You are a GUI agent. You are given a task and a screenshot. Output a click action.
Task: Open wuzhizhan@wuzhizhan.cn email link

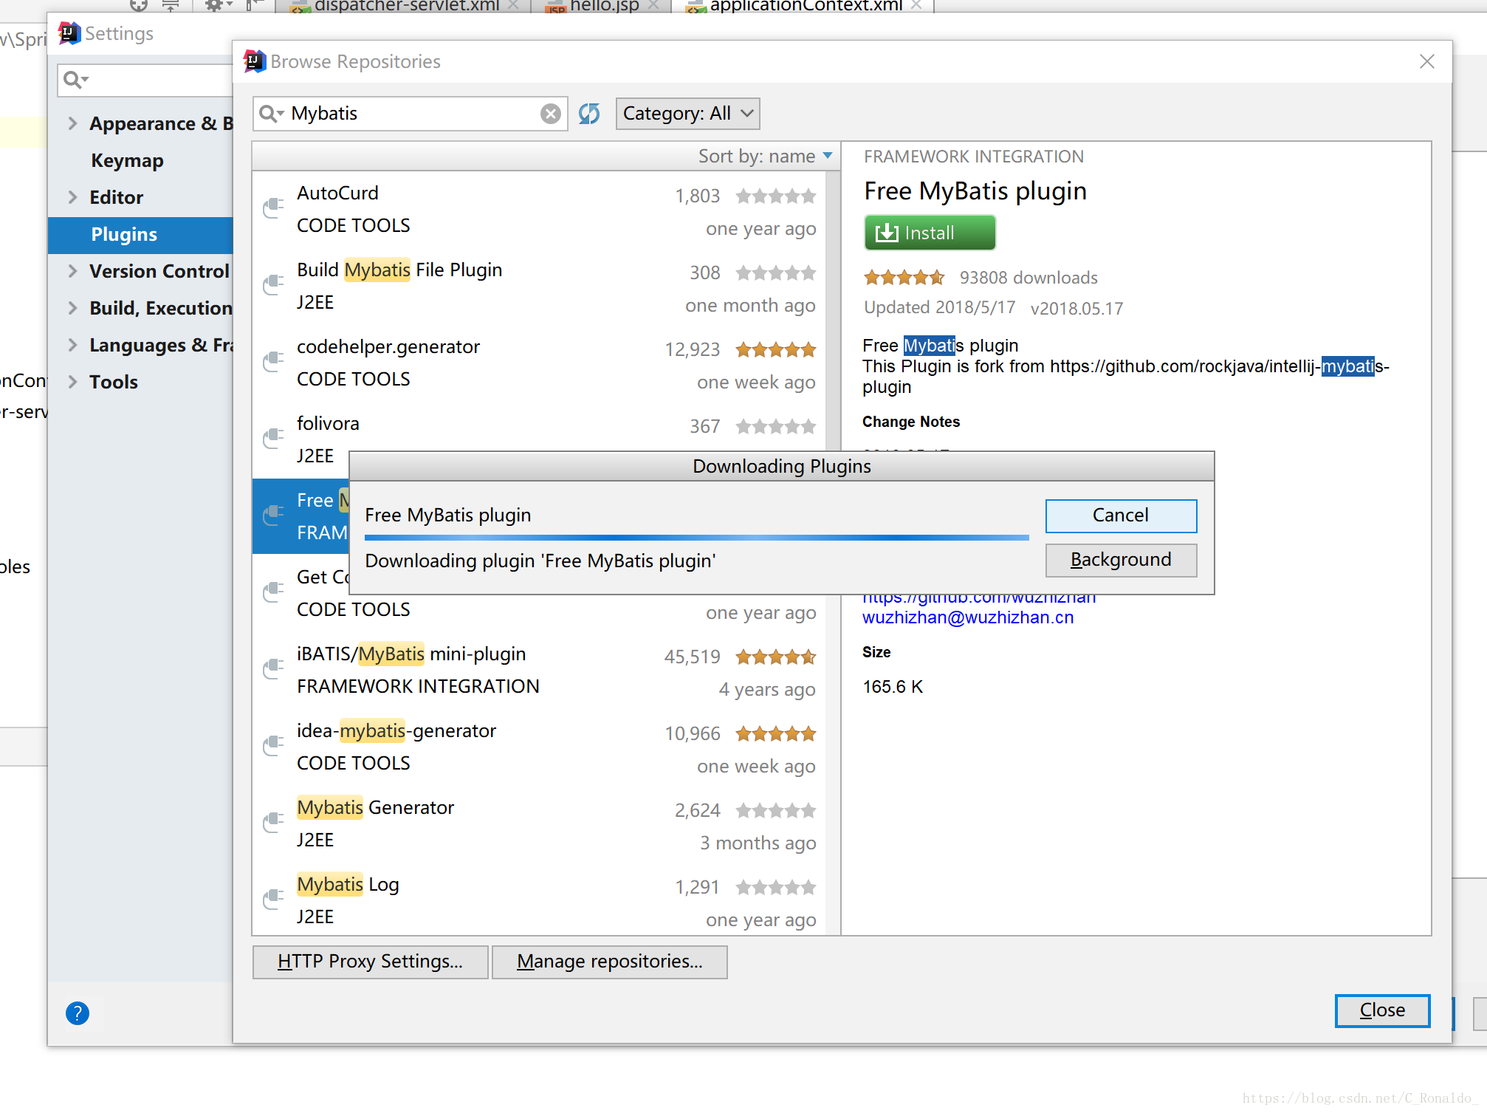point(968,617)
